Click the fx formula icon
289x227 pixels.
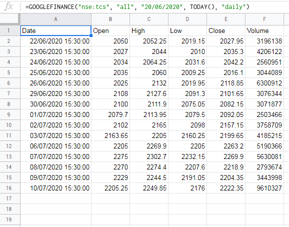8,6
